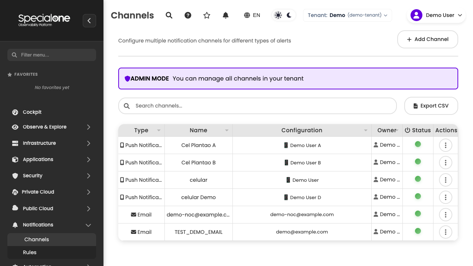Viewport: 473px width, 266px height.
Task: Click the Infrastructure server icon
Action: coord(15,143)
